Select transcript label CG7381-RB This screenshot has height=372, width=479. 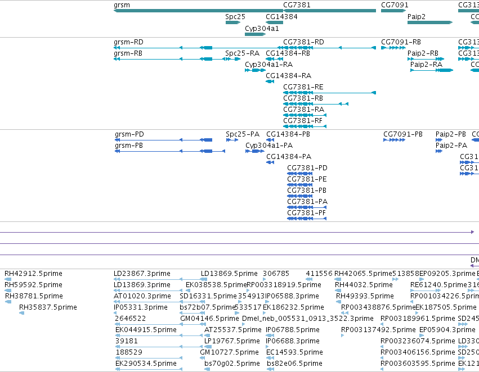coord(303,98)
